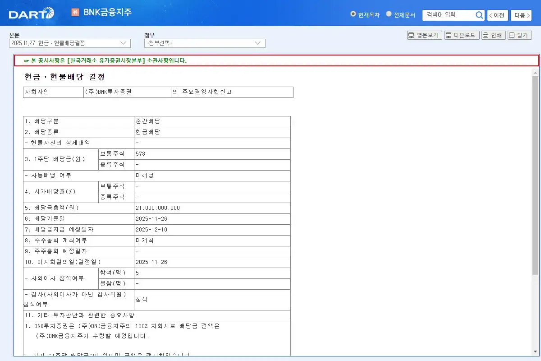The image size is (541, 361).
Task: Open the 첨부선택 attachment dropdown
Action: 205,43
